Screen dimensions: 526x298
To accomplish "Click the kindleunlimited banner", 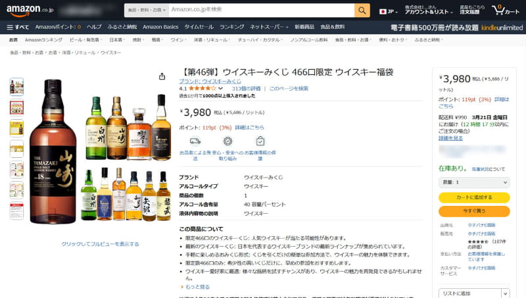I will [456, 28].
